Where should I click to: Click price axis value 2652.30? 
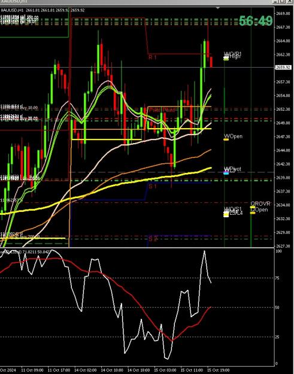[283, 109]
